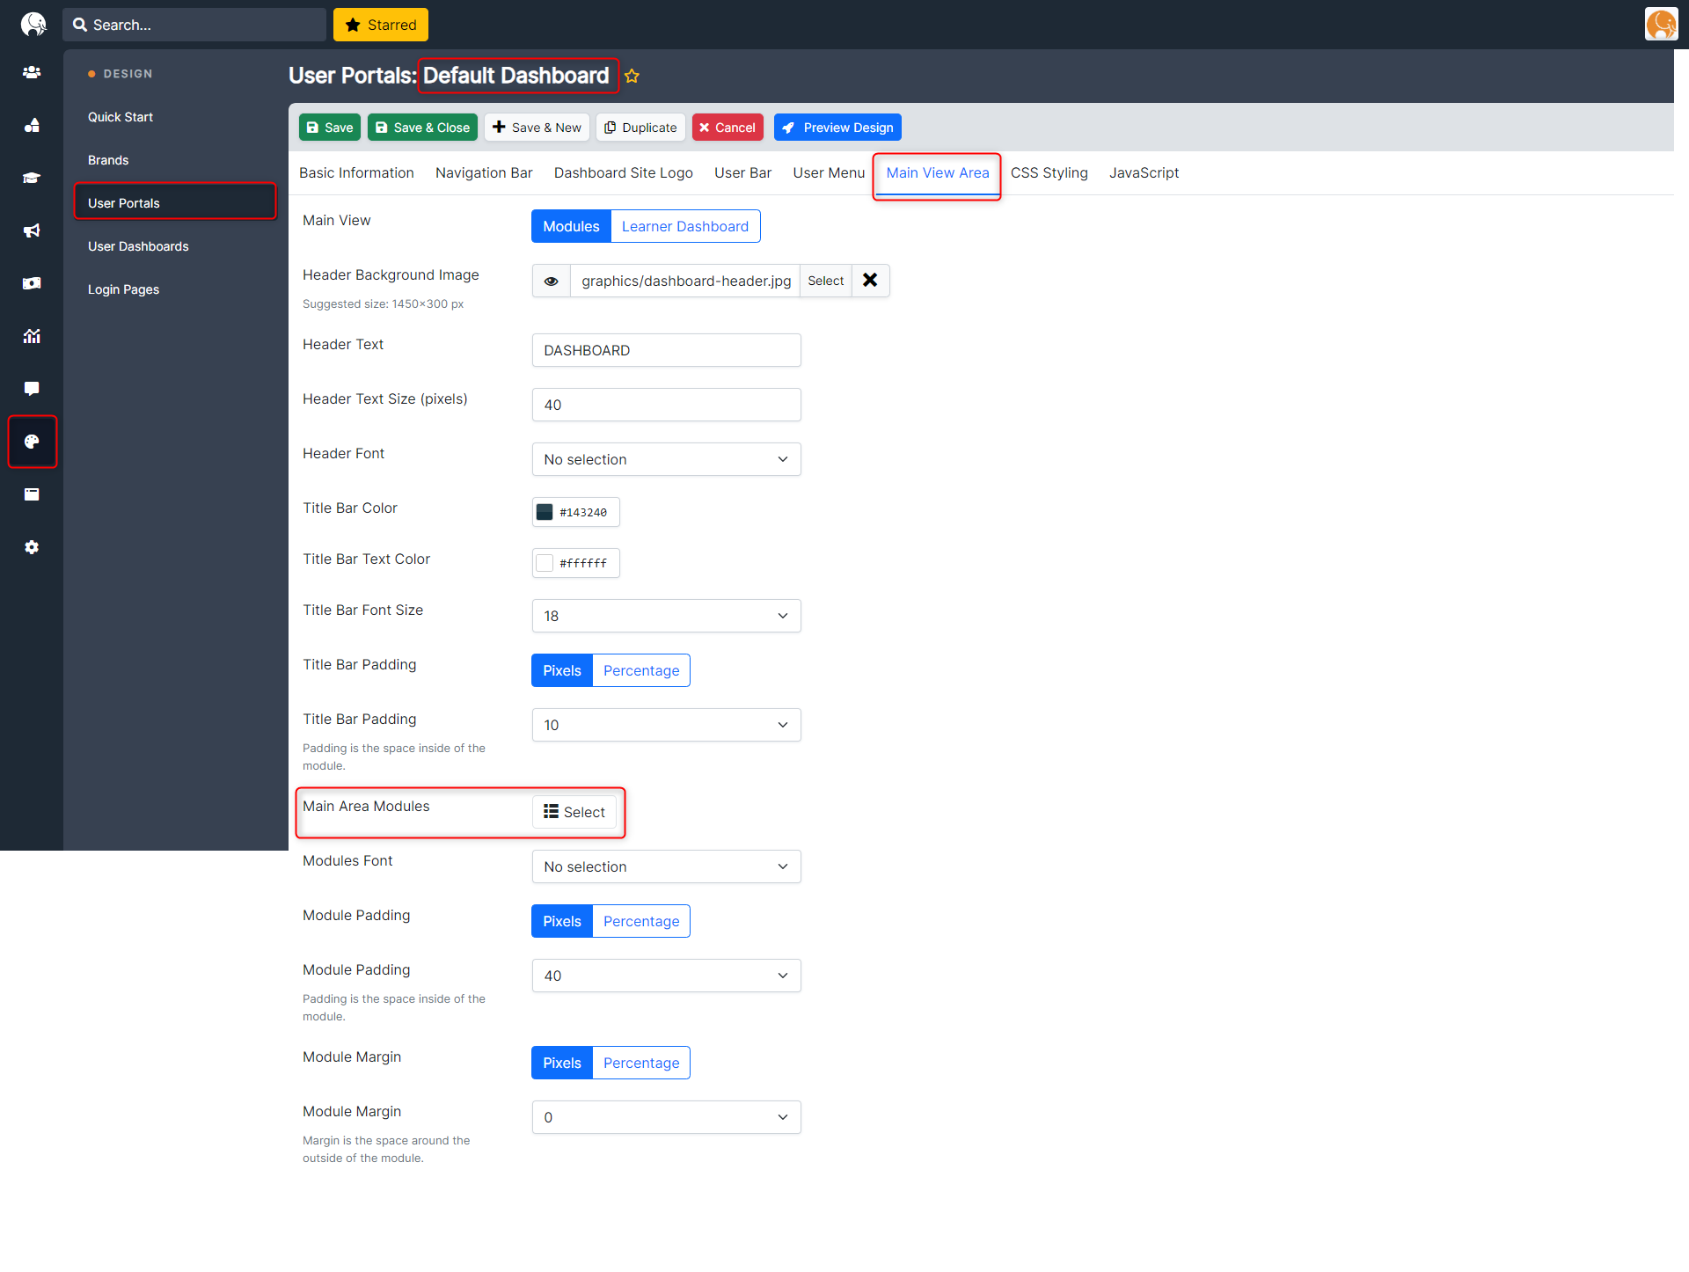The height and width of the screenshot is (1272, 1689).
Task: Click the Save & Close button
Action: (422, 127)
